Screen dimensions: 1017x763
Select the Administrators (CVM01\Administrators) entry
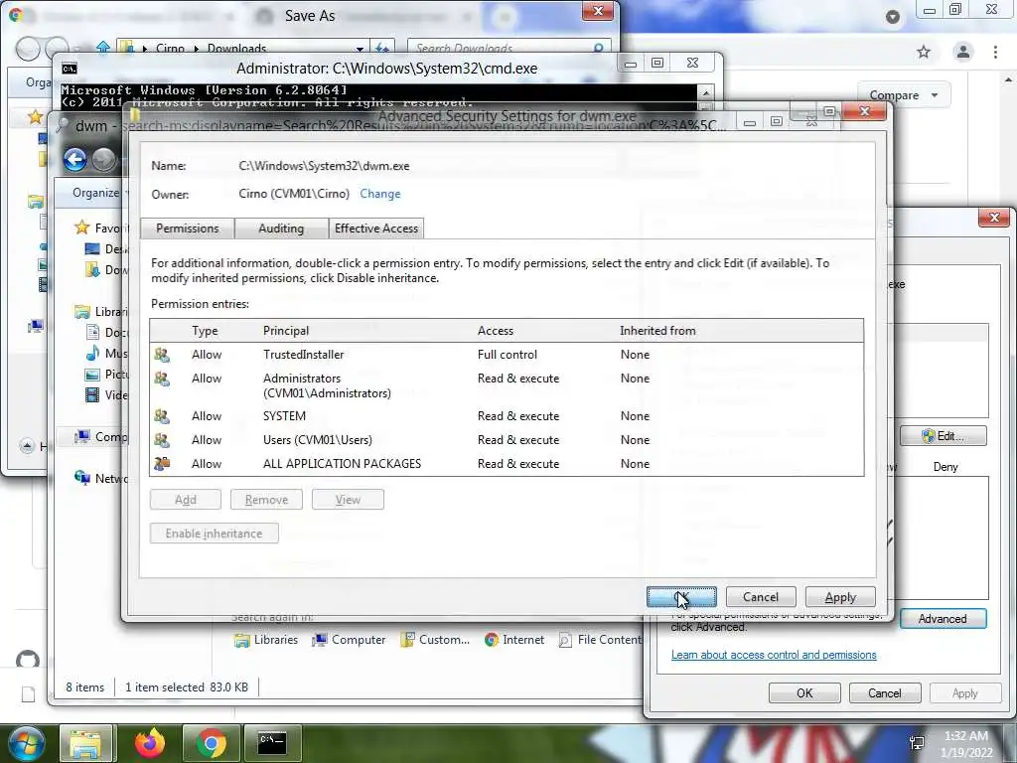506,385
